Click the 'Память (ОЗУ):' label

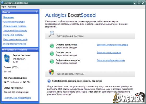[11, 67]
